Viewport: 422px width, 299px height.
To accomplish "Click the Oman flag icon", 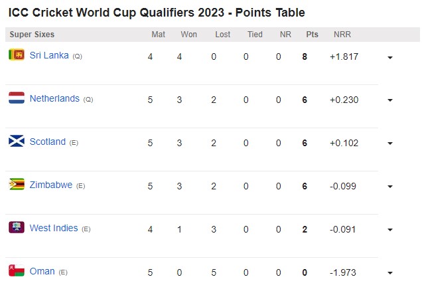I will 17,271.
